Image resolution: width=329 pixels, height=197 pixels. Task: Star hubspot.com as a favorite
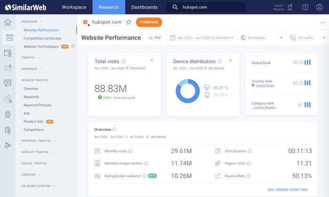point(129,22)
